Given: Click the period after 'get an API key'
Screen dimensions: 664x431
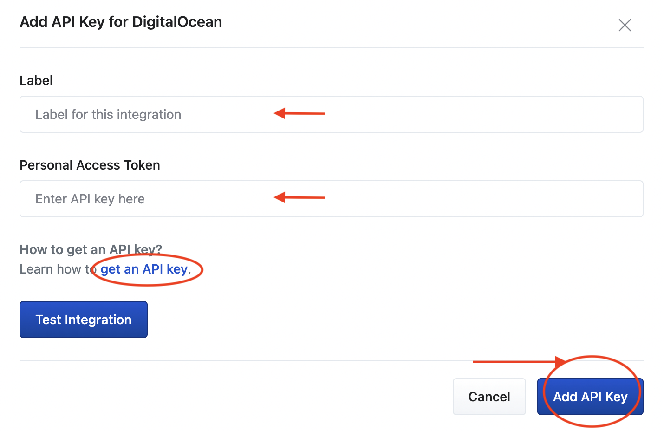Looking at the screenshot, I should click(189, 270).
